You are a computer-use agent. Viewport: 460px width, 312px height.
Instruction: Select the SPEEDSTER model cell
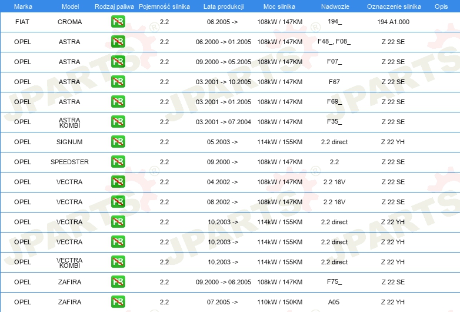69,162
